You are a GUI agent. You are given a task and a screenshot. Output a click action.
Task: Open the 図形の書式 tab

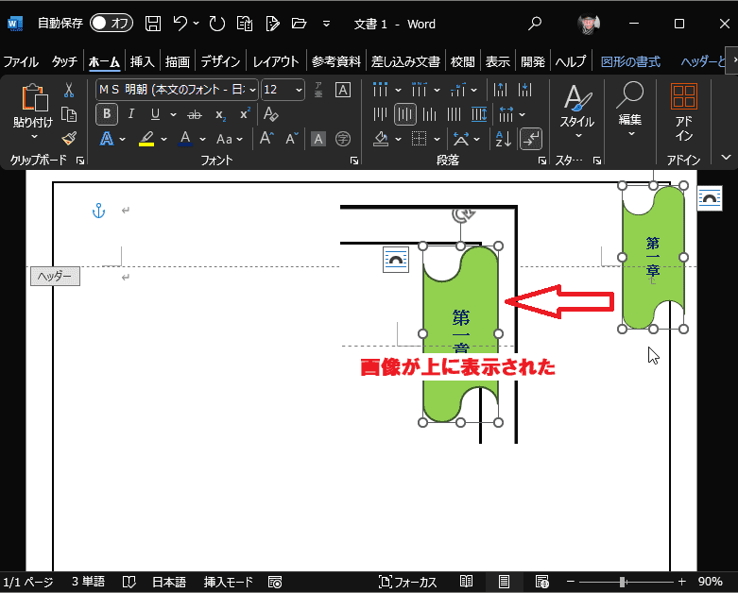tap(630, 61)
